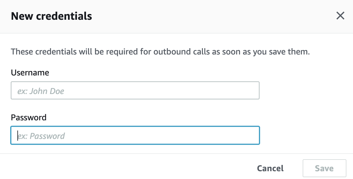Focus the Password input field
This screenshot has width=353, height=179.
(135, 135)
